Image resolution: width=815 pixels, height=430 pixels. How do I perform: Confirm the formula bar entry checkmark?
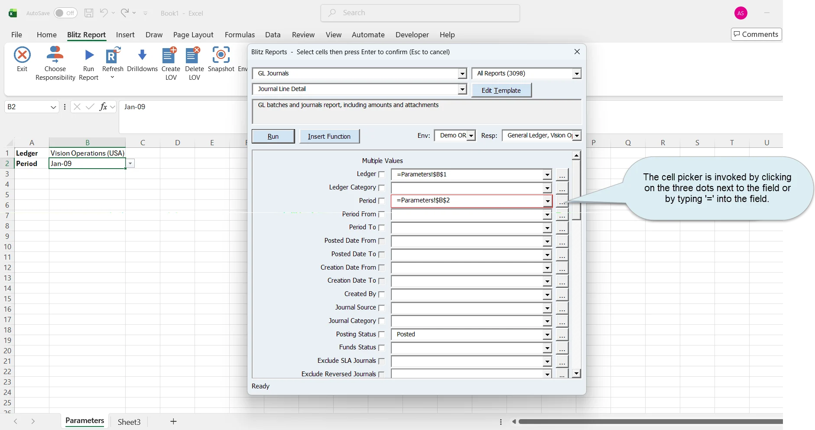click(x=90, y=107)
